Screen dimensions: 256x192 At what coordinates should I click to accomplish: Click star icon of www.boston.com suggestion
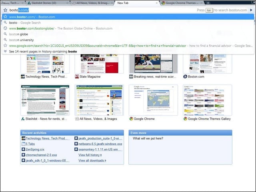(x=5, y=17)
